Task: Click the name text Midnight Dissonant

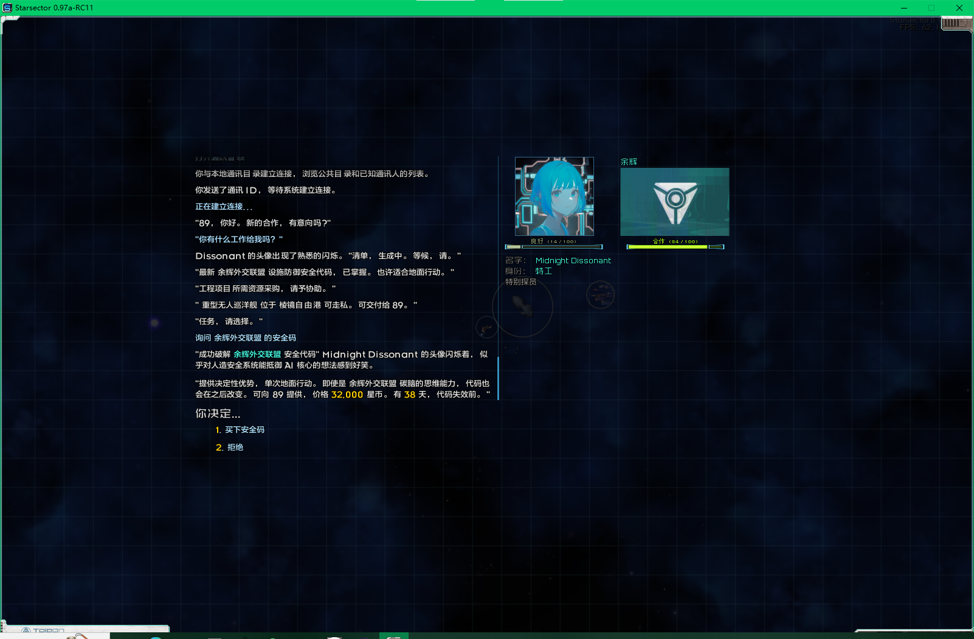Action: click(x=573, y=261)
